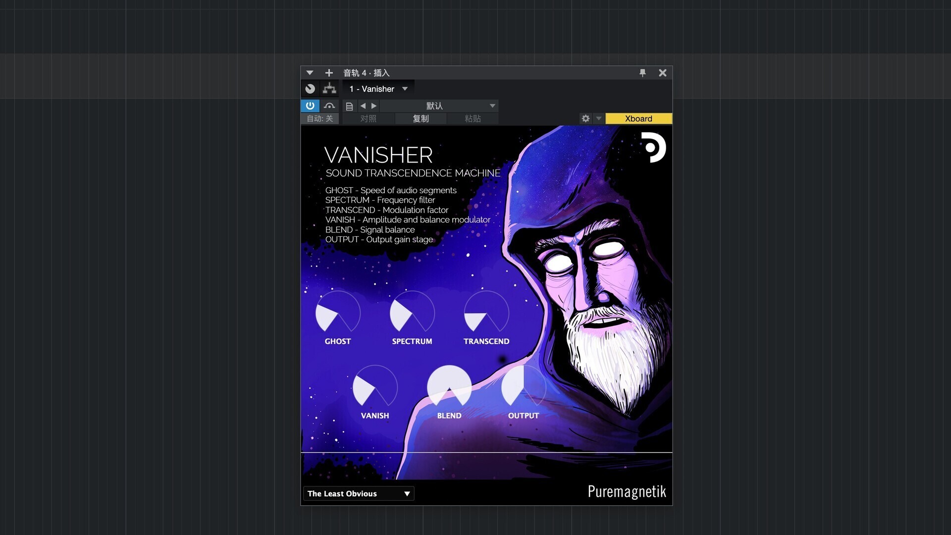Go to next preset arrow
The image size is (951, 535).
374,106
